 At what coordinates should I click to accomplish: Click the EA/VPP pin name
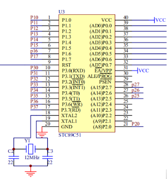click(103, 71)
